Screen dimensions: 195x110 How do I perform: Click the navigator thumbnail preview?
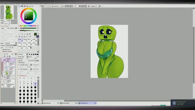(9, 12)
